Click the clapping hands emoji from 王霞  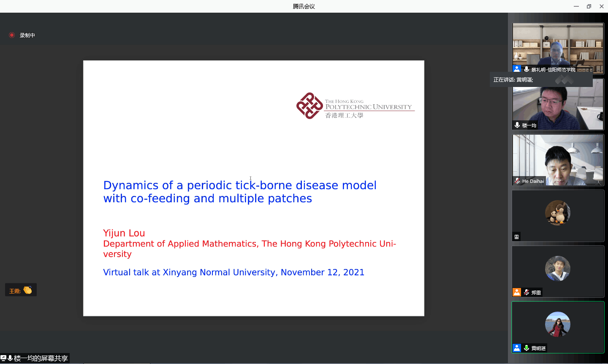[27, 290]
